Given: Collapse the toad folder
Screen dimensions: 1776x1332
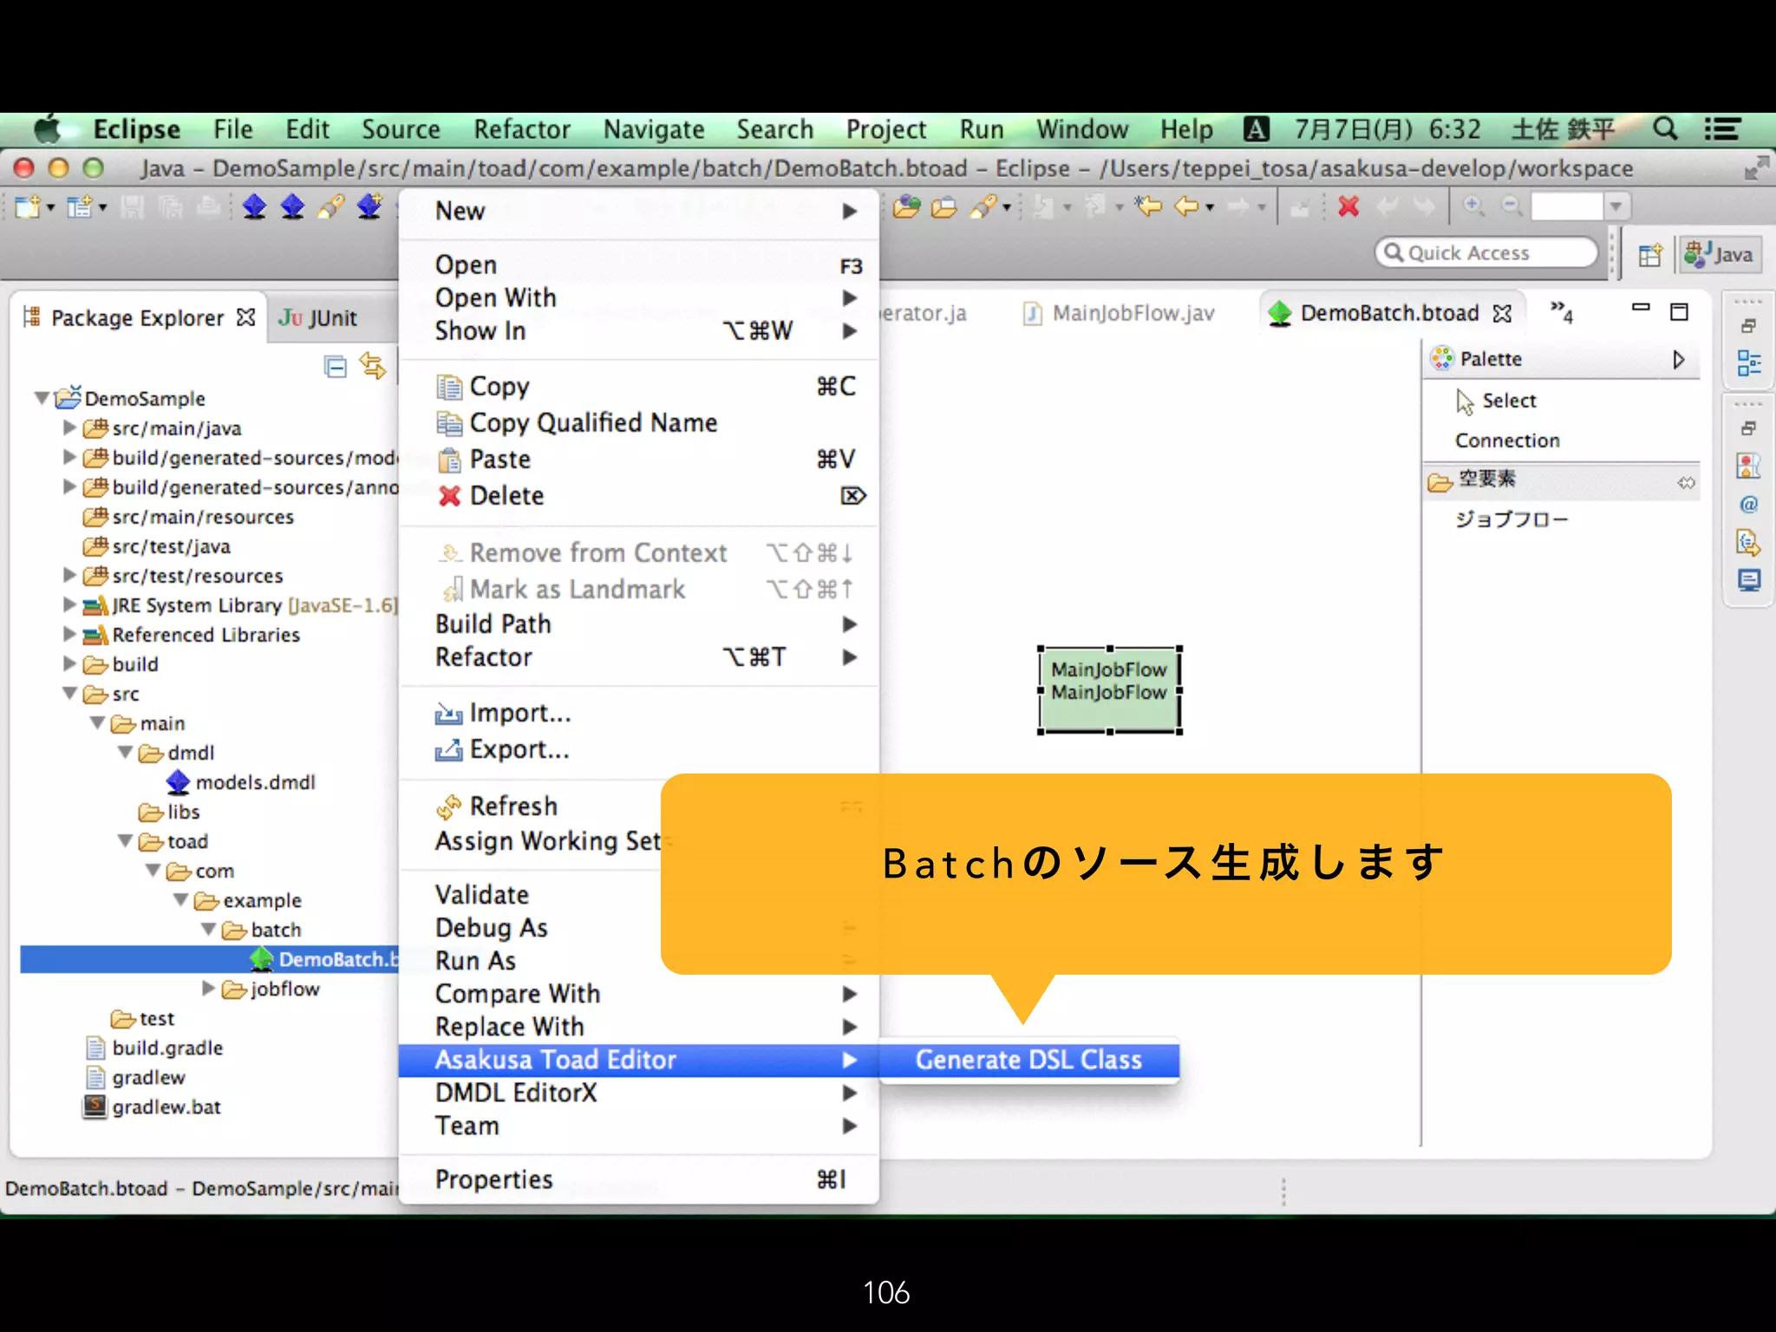Looking at the screenshot, I should (x=125, y=840).
